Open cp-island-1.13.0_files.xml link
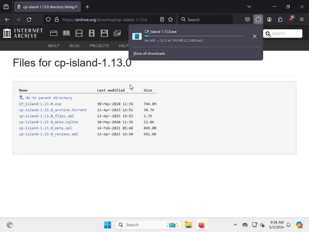309x232 pixels. (x=46, y=116)
